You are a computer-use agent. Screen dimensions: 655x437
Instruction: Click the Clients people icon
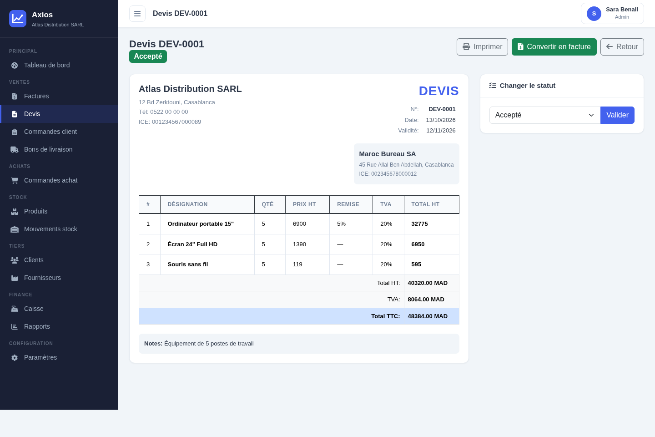coord(15,260)
